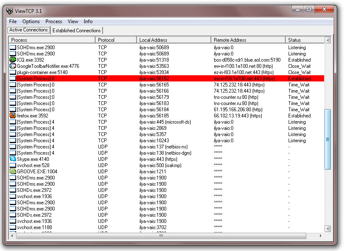Click the vertical scrollbar up arrow

coord(328,40)
